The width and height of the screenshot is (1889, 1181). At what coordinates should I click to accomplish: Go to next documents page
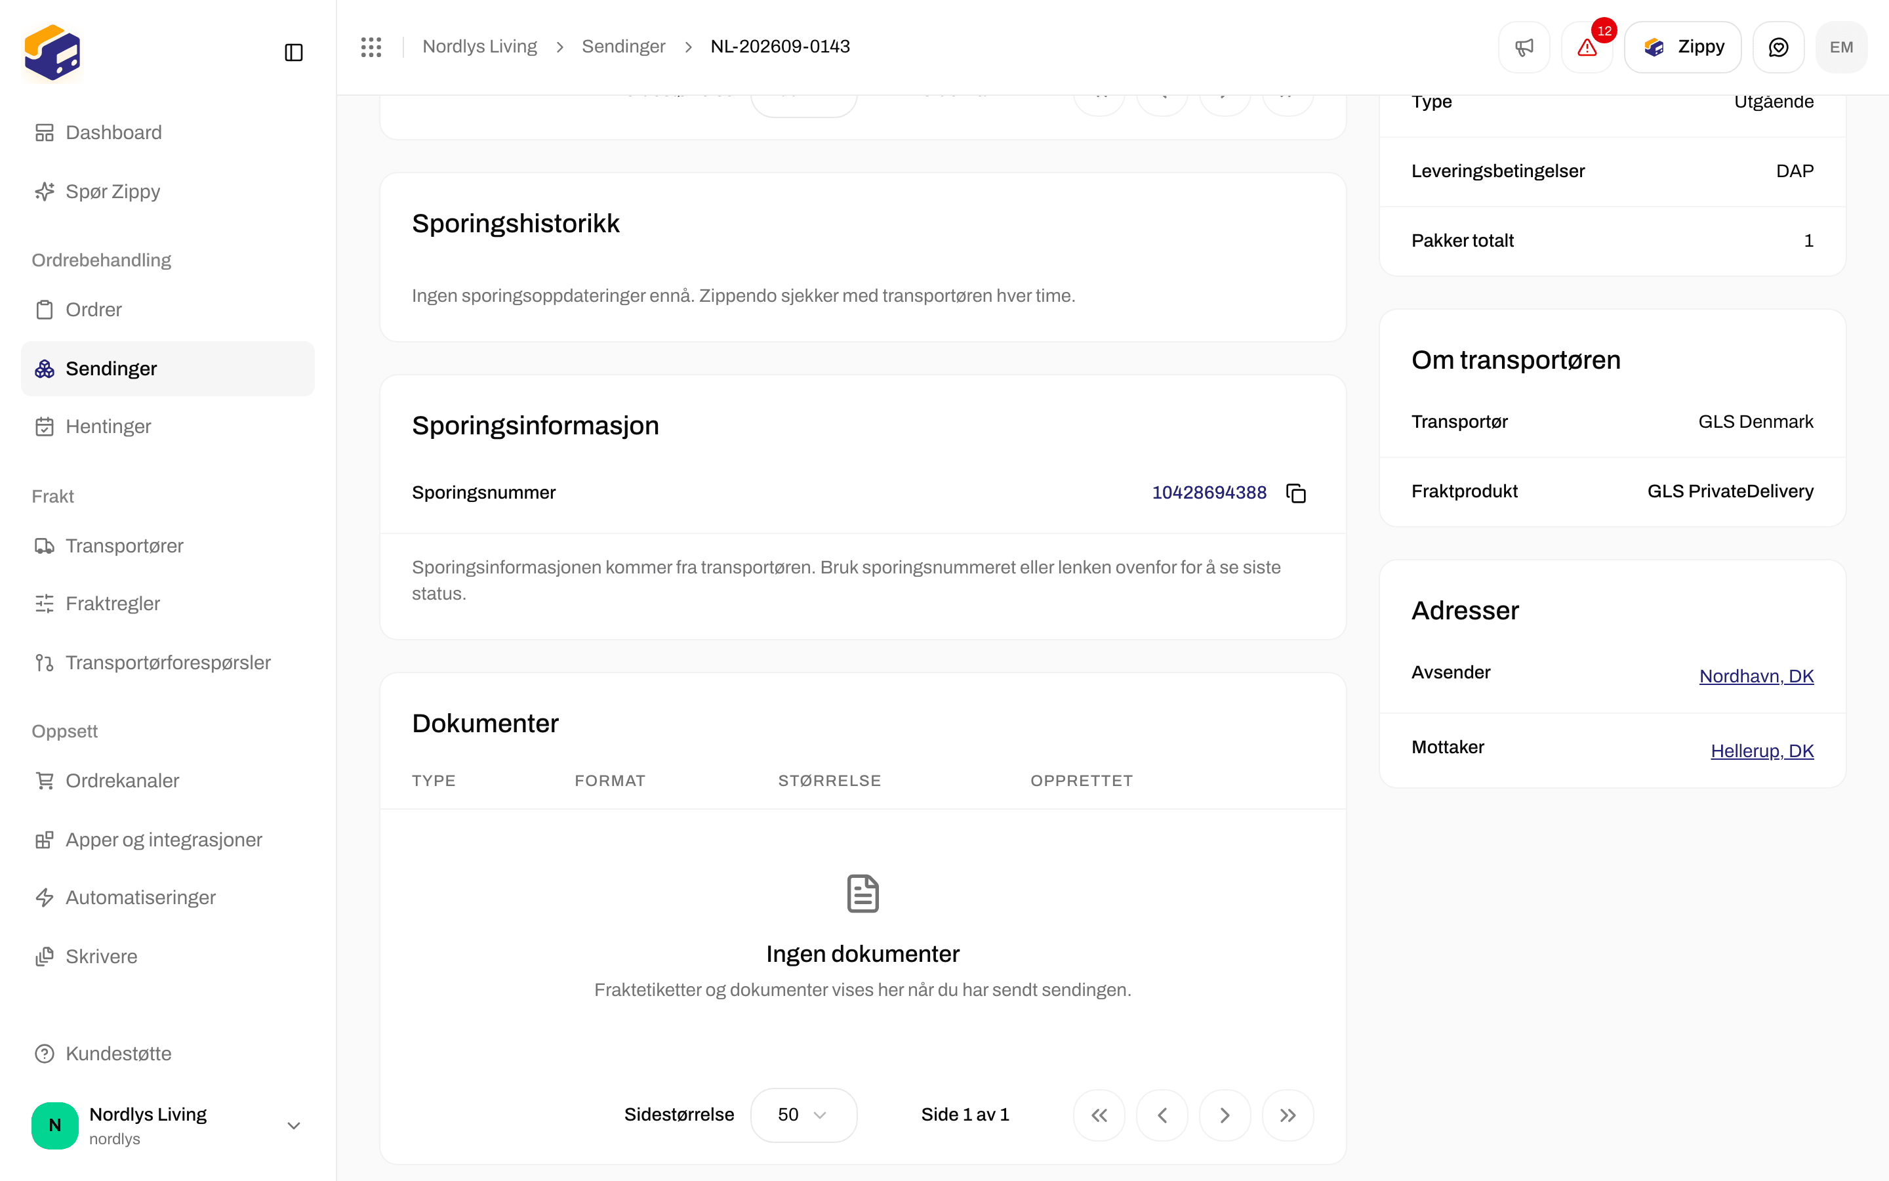coord(1225,1115)
